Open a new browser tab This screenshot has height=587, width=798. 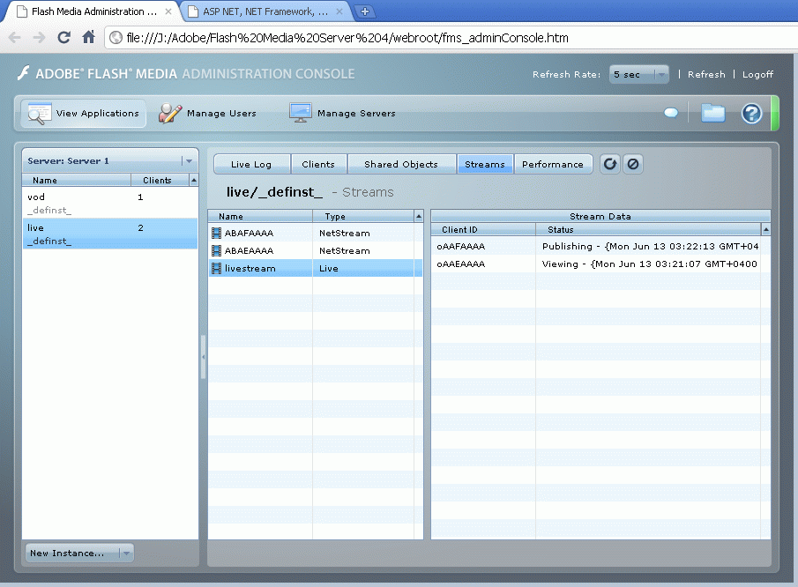point(364,11)
